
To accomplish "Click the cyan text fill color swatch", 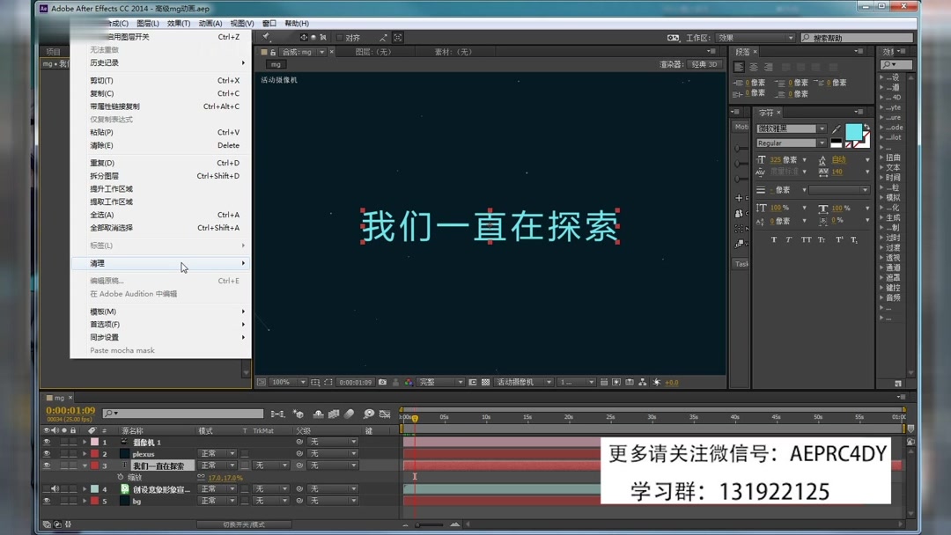I will pyautogui.click(x=853, y=132).
